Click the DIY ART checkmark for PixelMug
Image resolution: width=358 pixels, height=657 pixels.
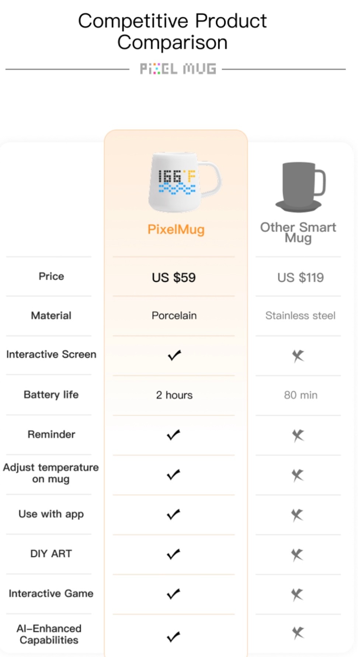pos(174,554)
